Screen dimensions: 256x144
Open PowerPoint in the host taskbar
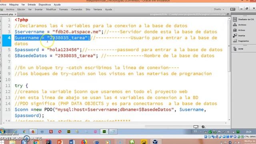pos(60,142)
